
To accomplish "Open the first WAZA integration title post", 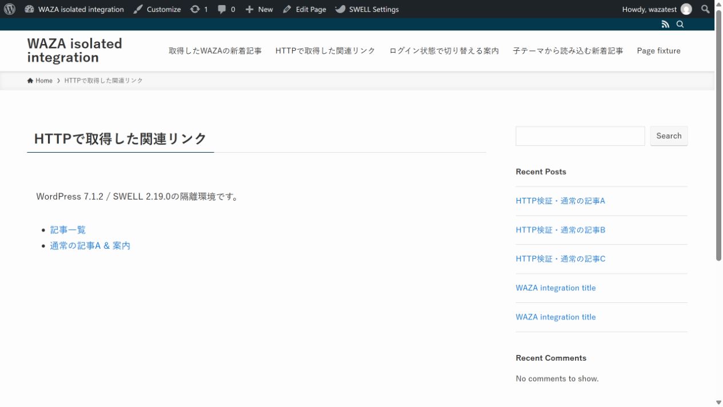I will tap(556, 288).
